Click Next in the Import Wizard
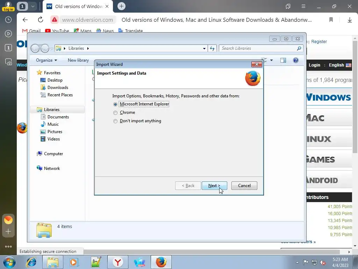Viewport: 358px width, 269px height. [214, 186]
